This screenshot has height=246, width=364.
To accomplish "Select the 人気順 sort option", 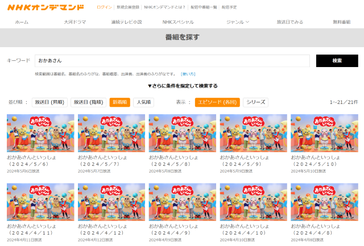I will click(x=144, y=102).
